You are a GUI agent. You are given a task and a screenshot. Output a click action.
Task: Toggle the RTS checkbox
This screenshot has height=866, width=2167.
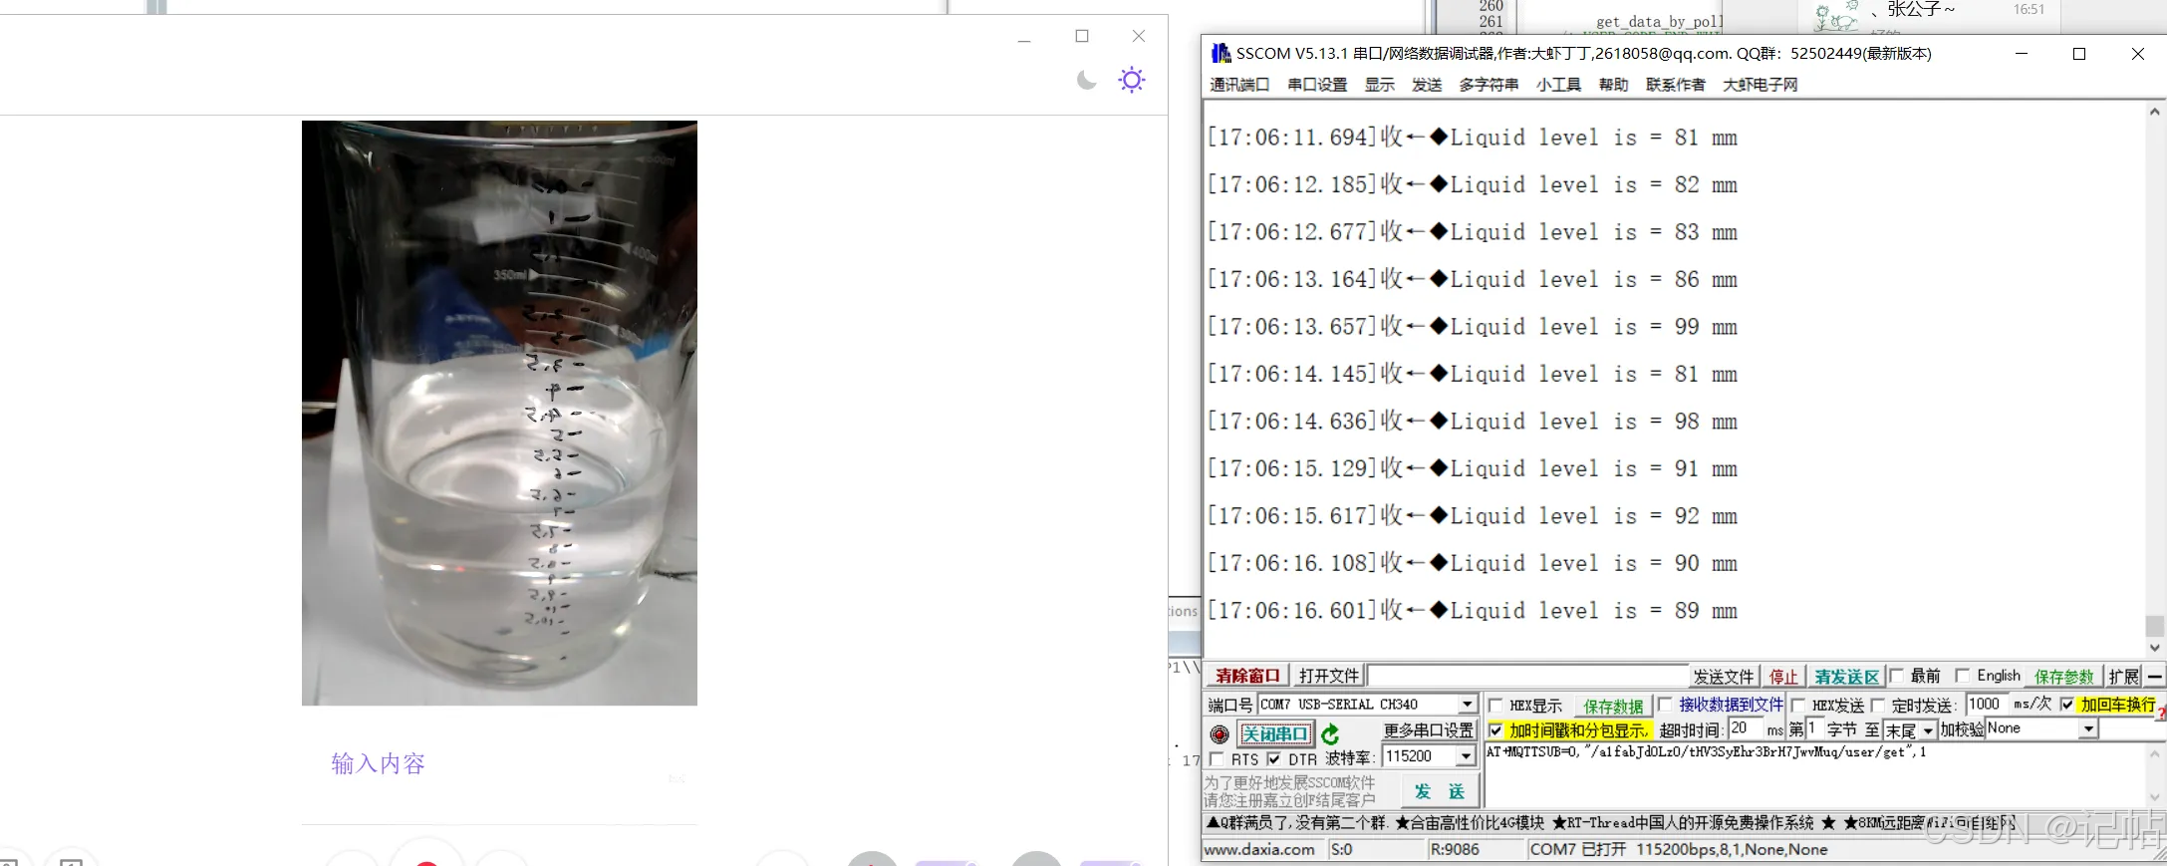coord(1217,759)
